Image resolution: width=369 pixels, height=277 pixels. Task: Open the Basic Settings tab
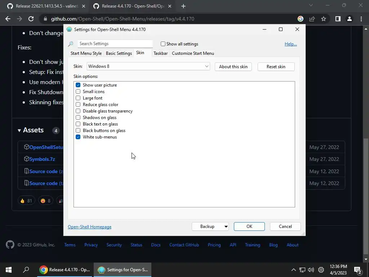[119, 53]
